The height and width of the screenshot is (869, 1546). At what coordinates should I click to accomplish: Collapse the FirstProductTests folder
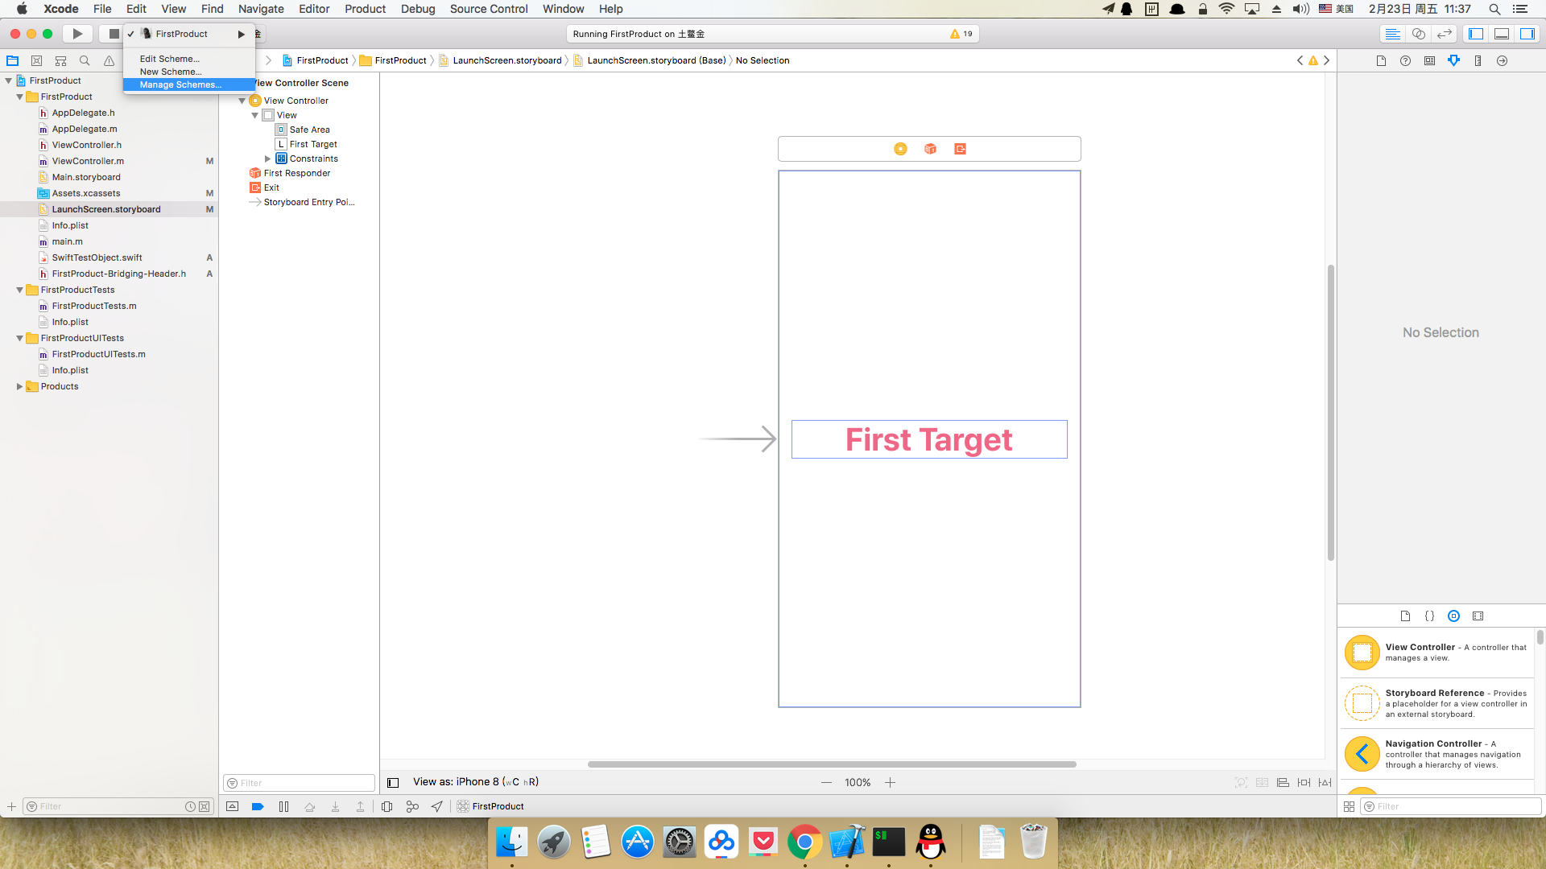click(x=19, y=290)
